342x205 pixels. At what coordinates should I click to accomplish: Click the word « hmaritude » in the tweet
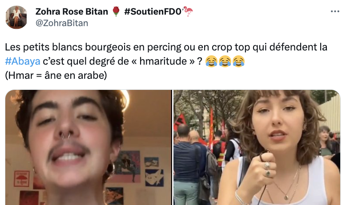(164, 61)
